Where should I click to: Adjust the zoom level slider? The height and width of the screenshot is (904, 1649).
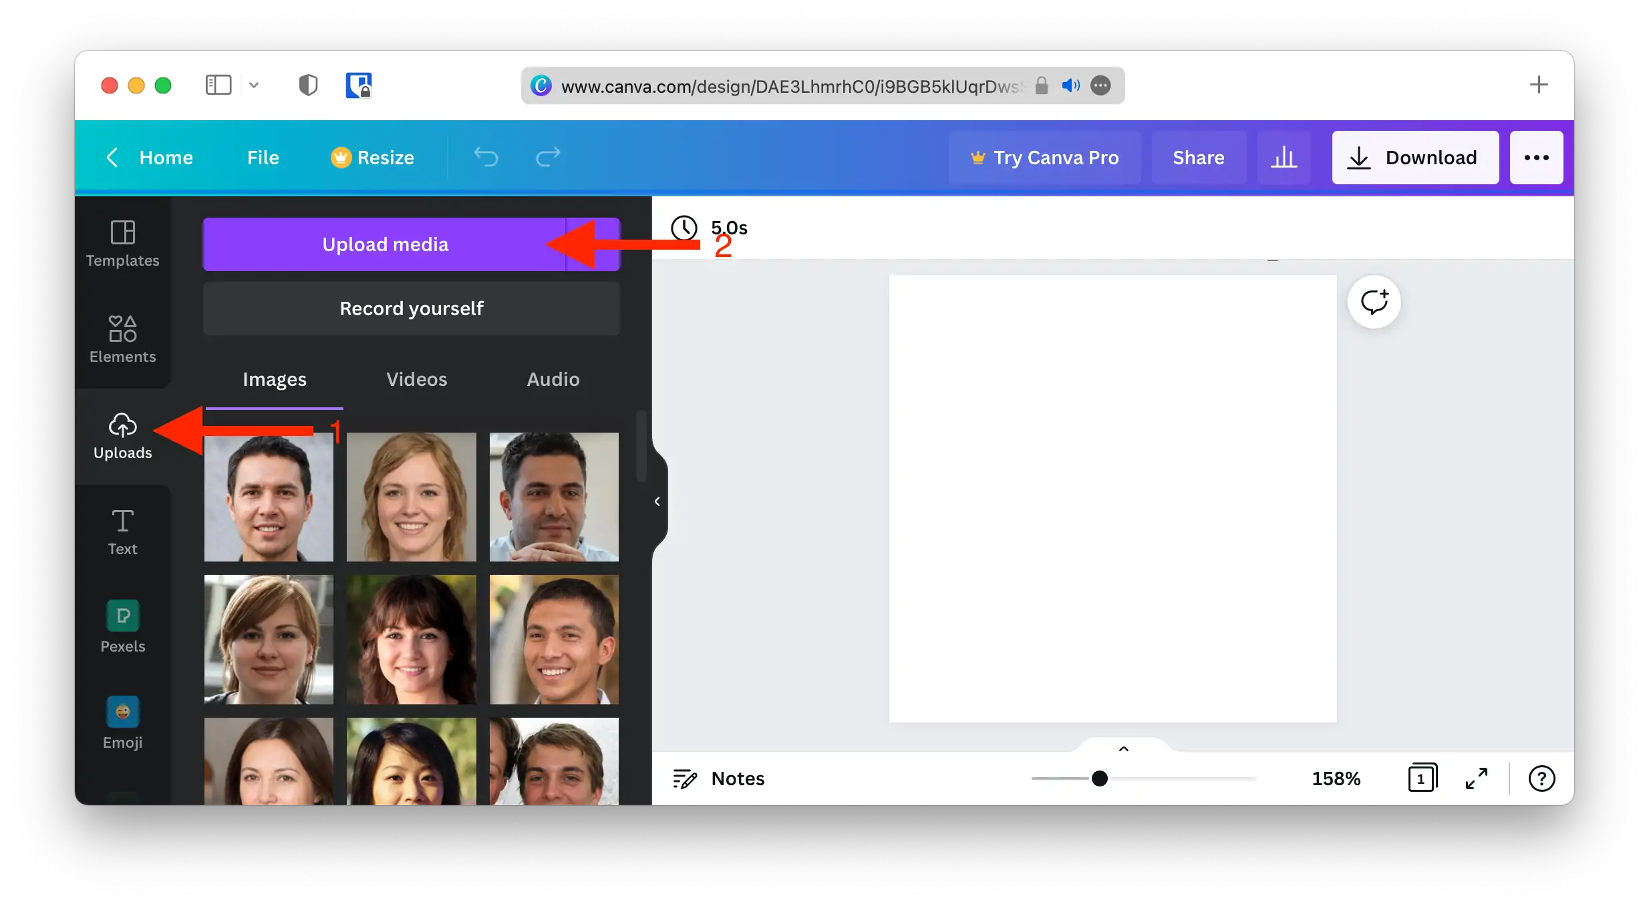[x=1100, y=778]
